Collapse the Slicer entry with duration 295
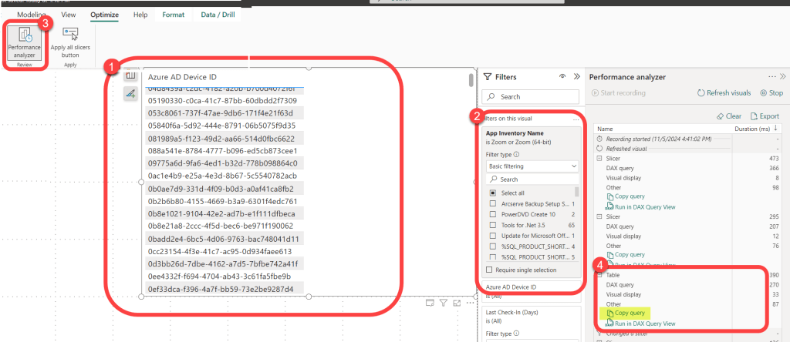The width and height of the screenshot is (790, 342). pyautogui.click(x=599, y=216)
